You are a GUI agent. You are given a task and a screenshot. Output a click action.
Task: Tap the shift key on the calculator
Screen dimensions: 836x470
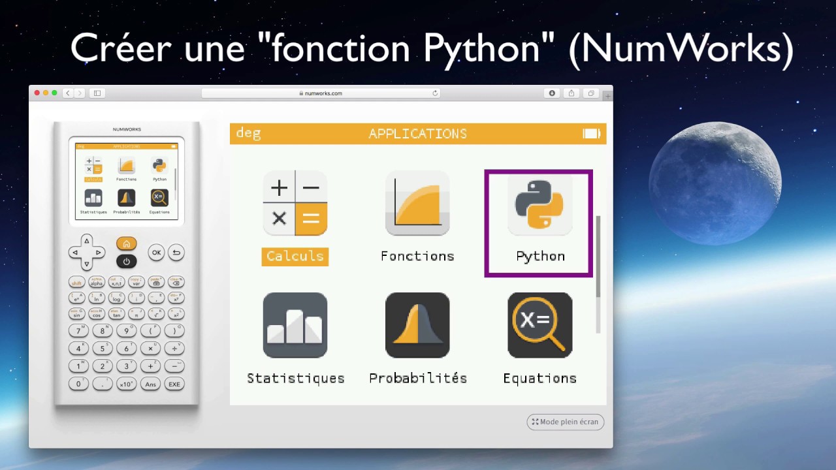[77, 283]
